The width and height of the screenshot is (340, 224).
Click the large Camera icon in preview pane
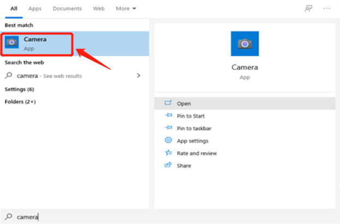coord(244,45)
